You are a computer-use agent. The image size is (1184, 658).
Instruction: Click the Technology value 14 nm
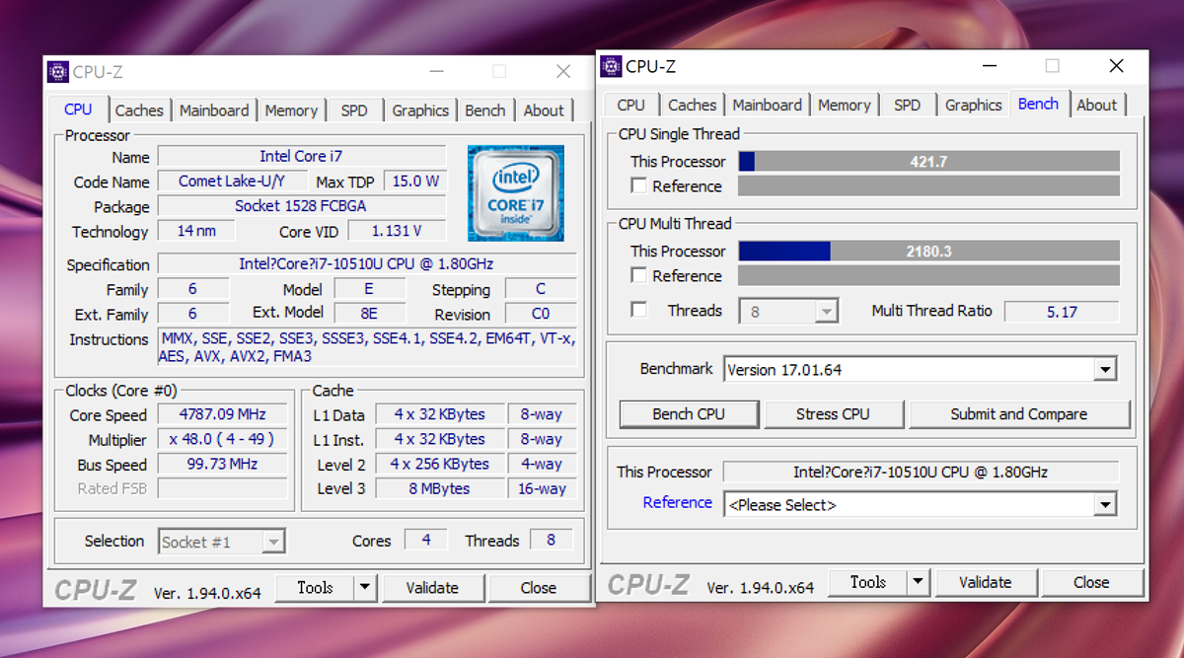pos(197,231)
